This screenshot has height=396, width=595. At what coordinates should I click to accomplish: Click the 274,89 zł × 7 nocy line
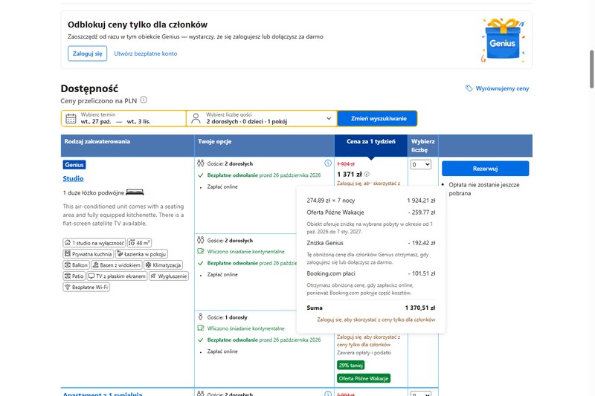370,201
